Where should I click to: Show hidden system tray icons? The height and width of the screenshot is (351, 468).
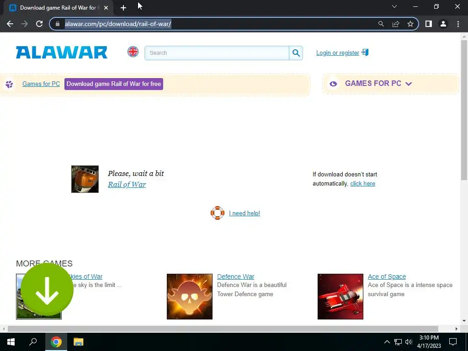[387, 342]
